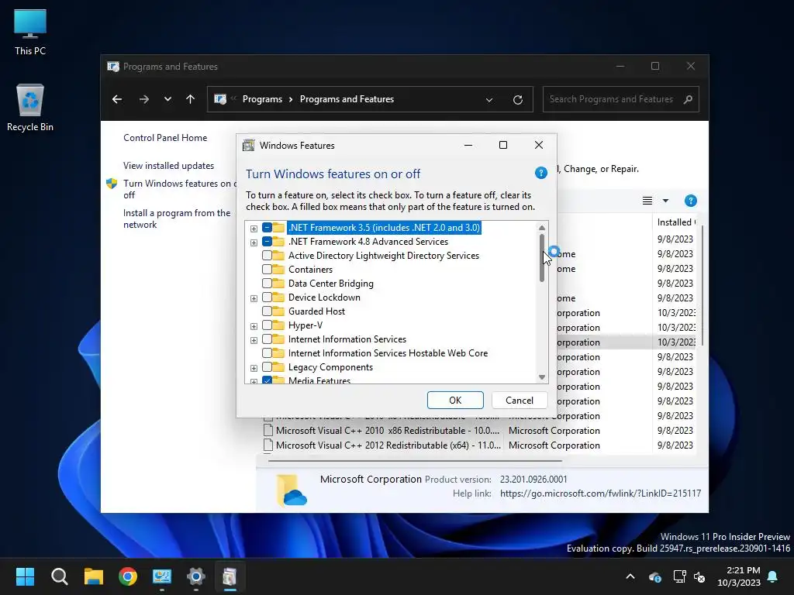Viewport: 794px width, 595px height.
Task: Click the Windows Start button
Action: 25,576
